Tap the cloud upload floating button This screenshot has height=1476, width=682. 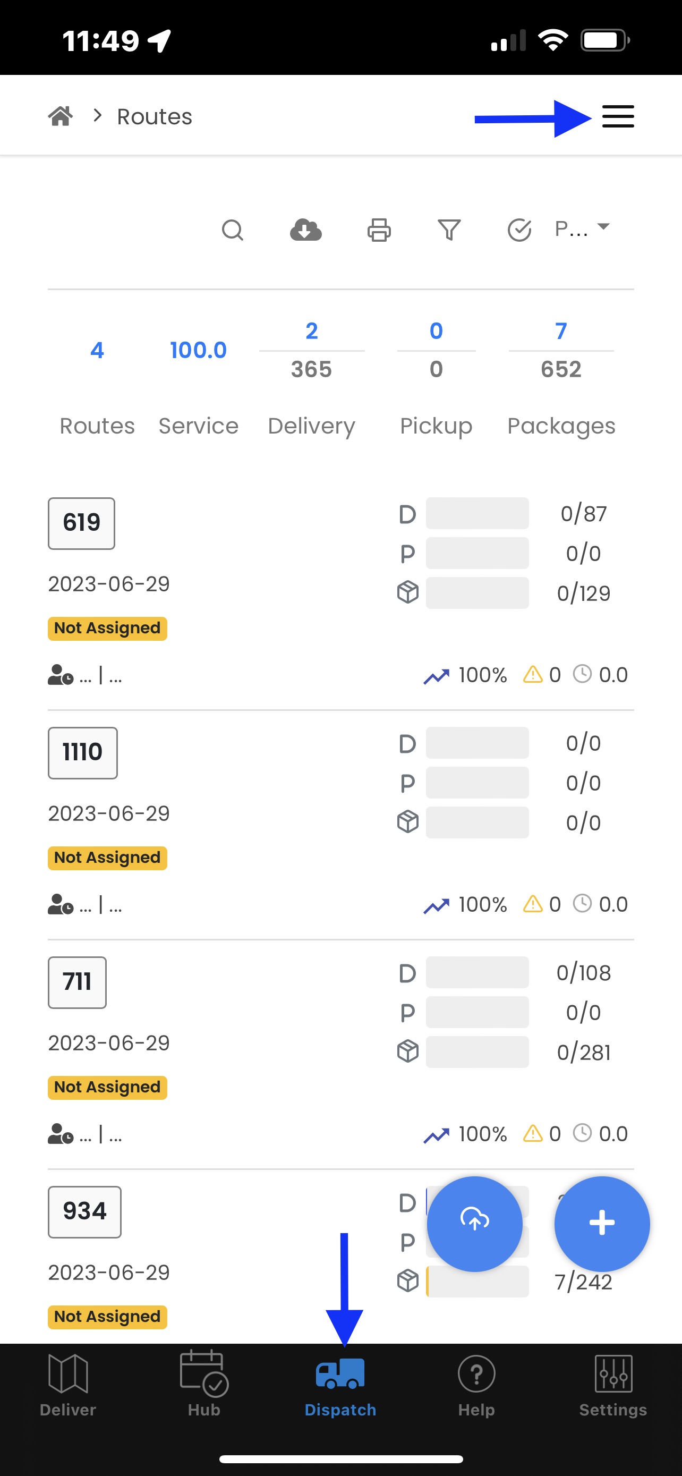(x=475, y=1223)
